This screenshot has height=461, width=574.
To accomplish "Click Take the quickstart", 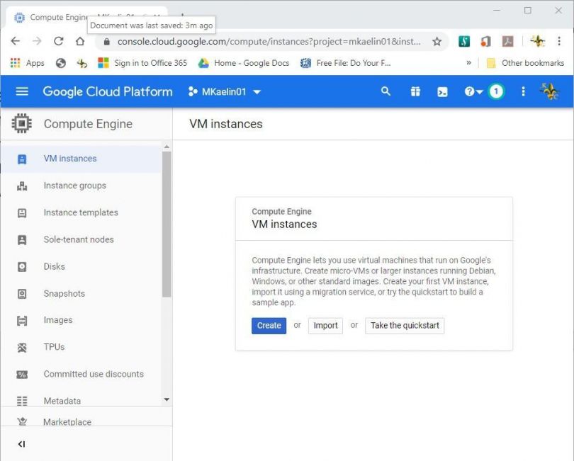I will pos(404,326).
